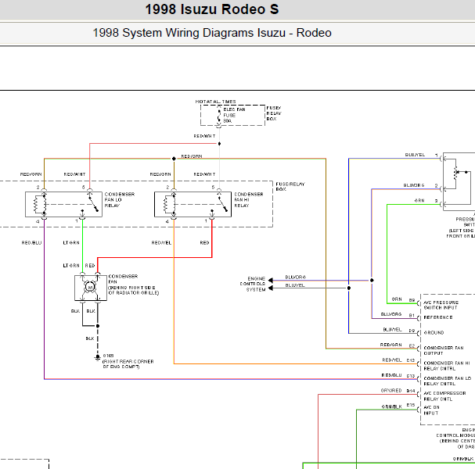Select the condenser fan motor M symbol
Image resolution: width=475 pixels, height=469 pixels.
click(90, 287)
